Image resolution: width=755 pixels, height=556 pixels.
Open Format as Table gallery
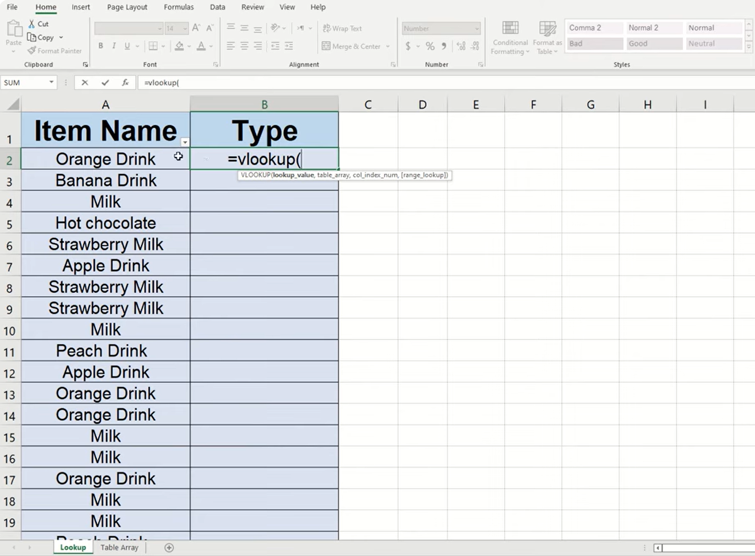point(547,38)
